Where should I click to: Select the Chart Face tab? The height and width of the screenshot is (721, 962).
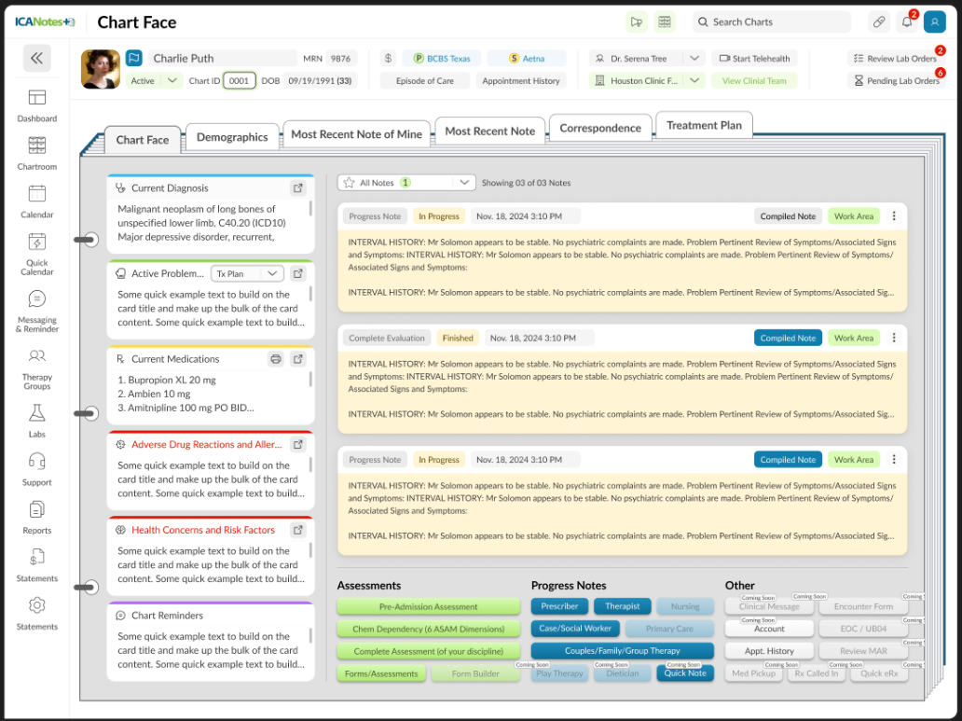143,139
